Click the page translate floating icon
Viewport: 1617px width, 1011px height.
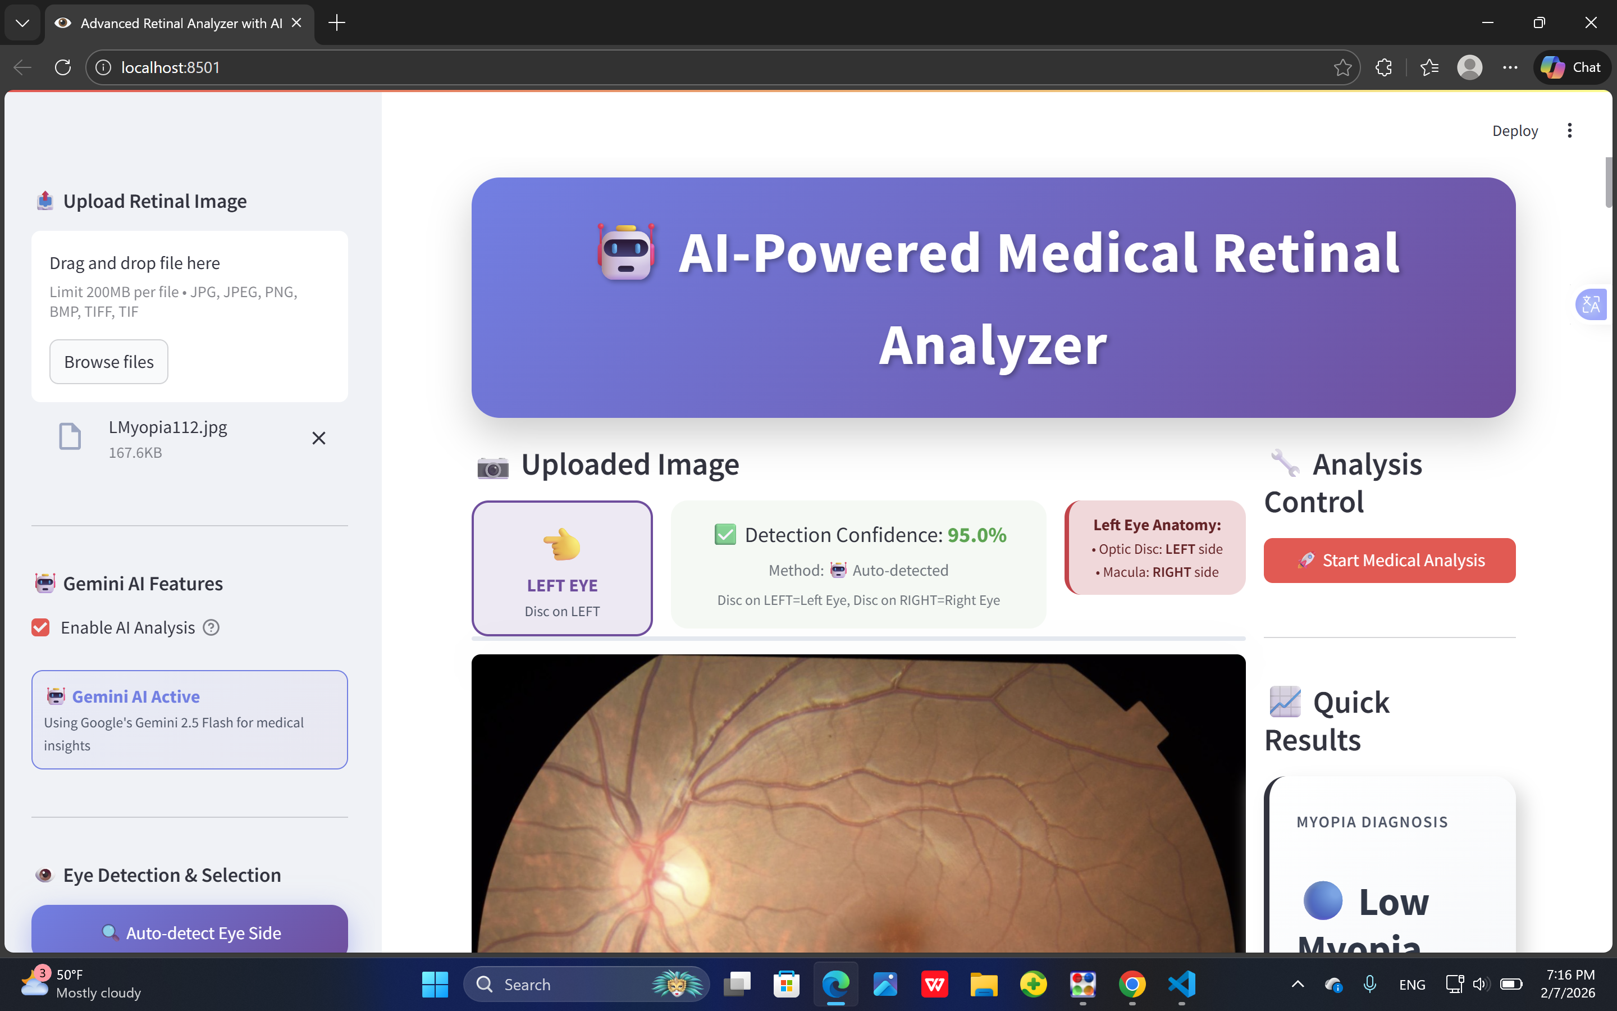click(1591, 305)
